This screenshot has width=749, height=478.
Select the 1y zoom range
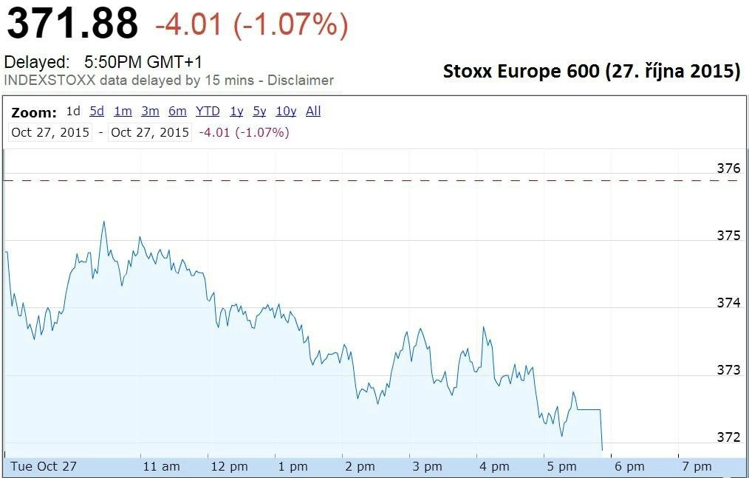pos(236,111)
